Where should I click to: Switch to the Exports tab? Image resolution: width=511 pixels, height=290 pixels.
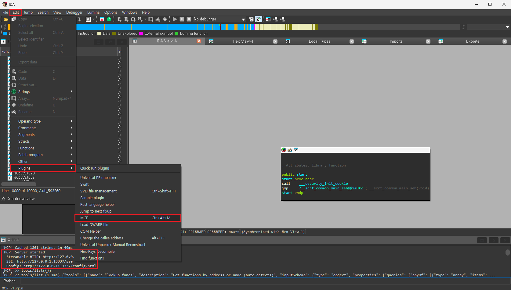point(473,41)
